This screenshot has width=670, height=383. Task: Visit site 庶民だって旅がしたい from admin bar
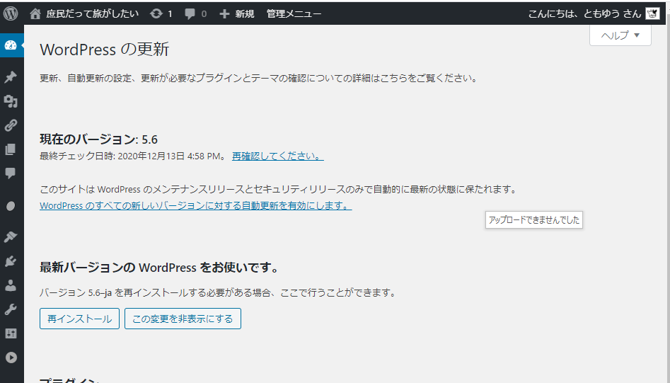pos(84,13)
